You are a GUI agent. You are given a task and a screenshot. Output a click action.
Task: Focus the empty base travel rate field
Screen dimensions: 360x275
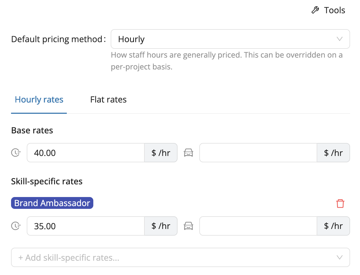pos(258,153)
